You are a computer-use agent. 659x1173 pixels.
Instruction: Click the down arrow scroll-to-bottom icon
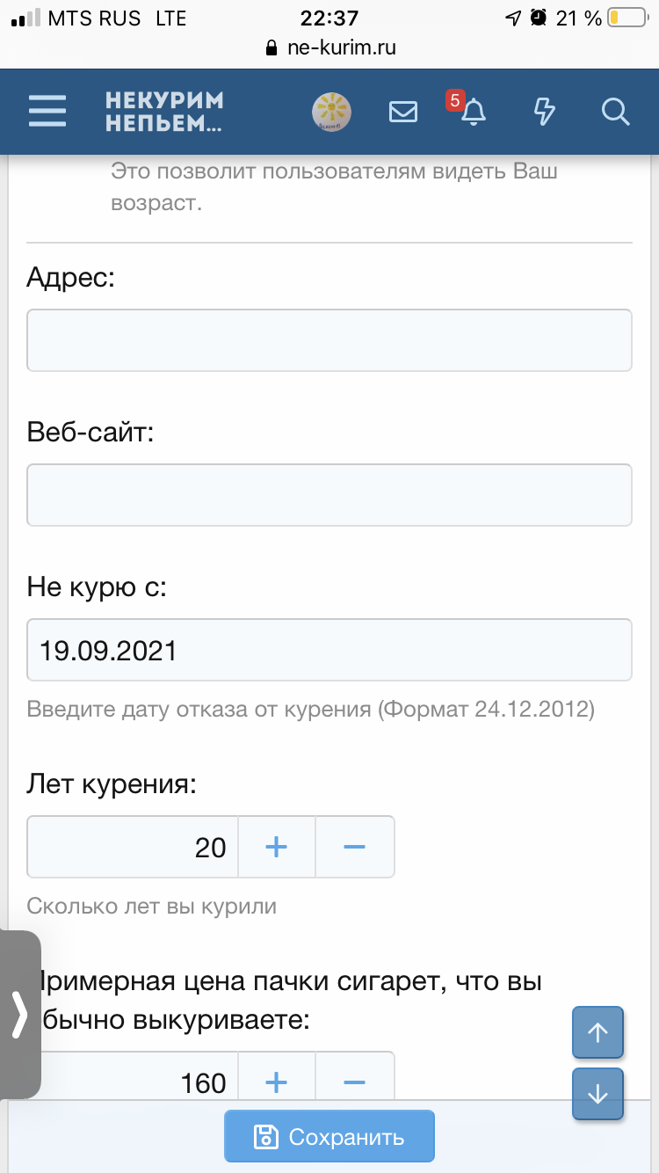pyautogui.click(x=597, y=1094)
